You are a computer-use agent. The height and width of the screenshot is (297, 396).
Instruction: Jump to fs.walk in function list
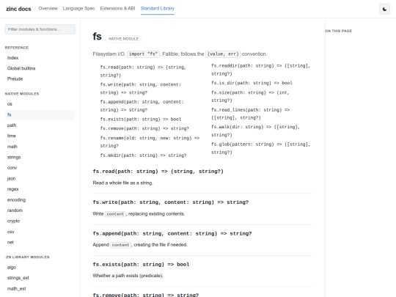click(x=255, y=131)
